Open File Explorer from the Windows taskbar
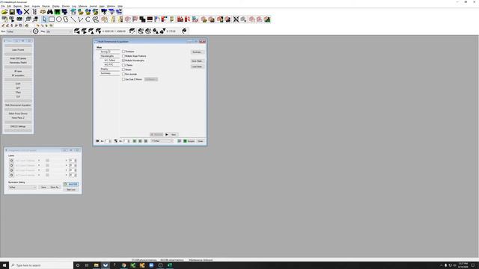Screen dimensions: 479x269 pos(97,265)
